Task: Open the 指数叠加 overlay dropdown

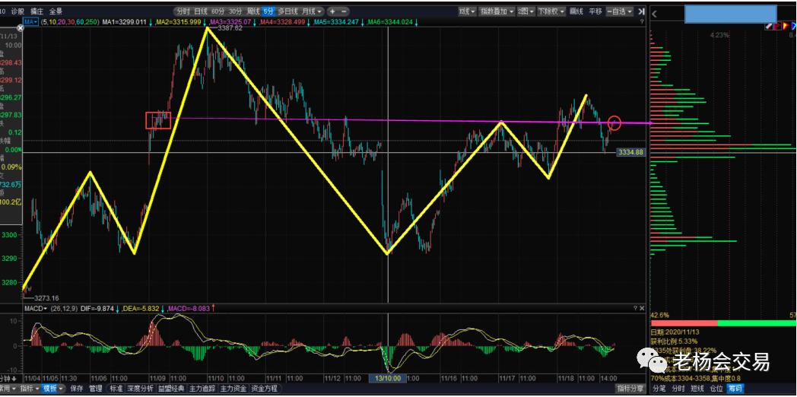Action: [500, 11]
